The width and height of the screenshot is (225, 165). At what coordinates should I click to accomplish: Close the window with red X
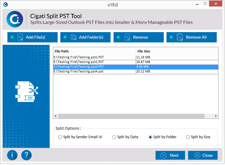[x=216, y=4]
